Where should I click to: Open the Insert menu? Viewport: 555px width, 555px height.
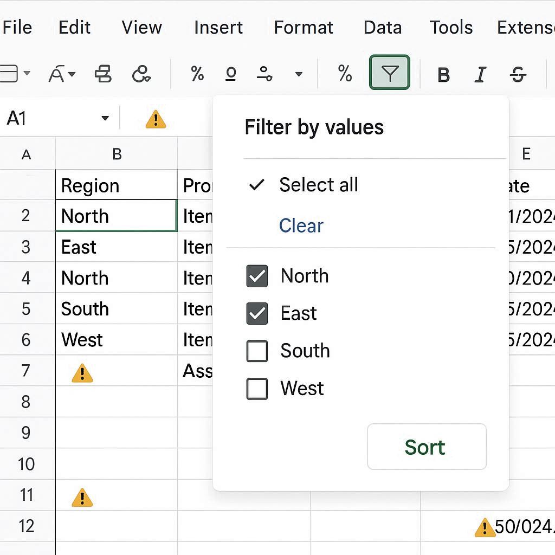coord(218,28)
